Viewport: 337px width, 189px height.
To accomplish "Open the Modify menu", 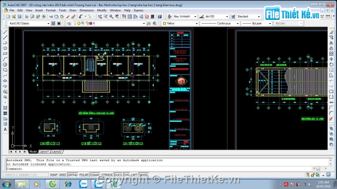I will pos(102,10).
